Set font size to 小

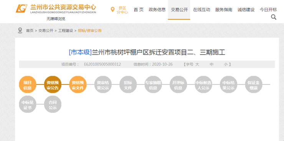[x=226, y=64]
